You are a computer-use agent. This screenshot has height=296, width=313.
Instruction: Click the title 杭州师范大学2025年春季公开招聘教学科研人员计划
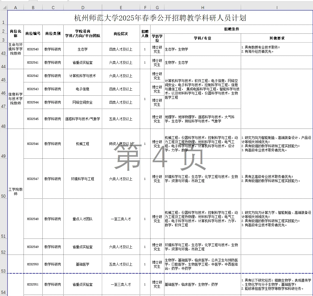point(160,18)
